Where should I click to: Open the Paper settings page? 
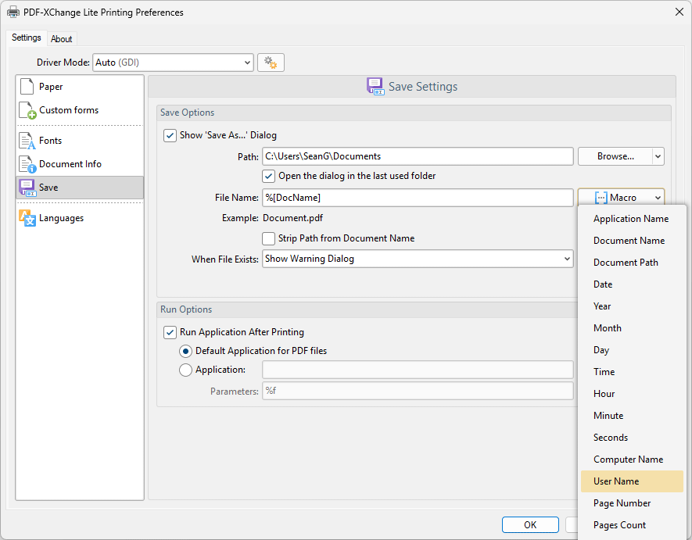[80, 87]
